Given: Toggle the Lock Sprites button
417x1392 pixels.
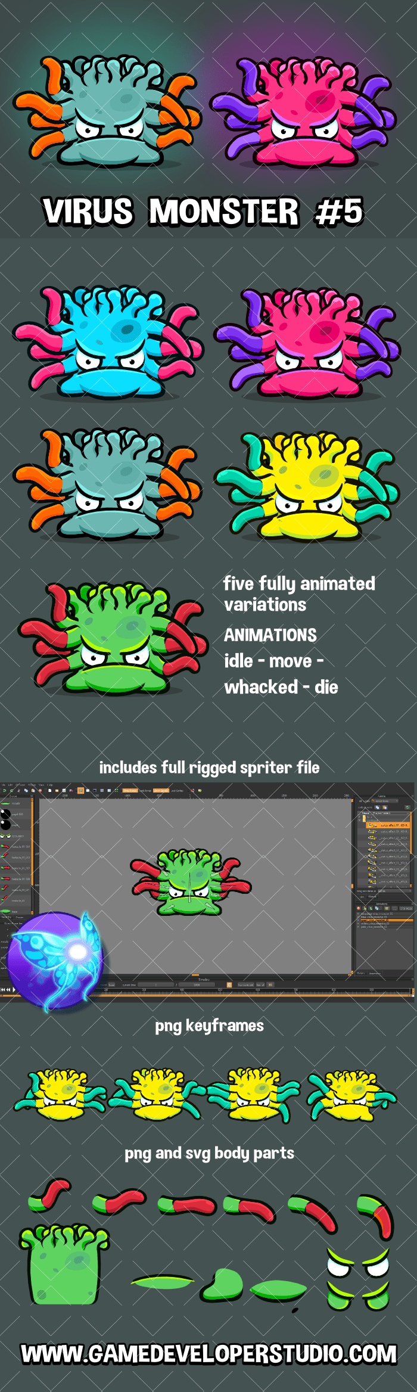Looking at the screenshot, I should (x=177, y=790).
